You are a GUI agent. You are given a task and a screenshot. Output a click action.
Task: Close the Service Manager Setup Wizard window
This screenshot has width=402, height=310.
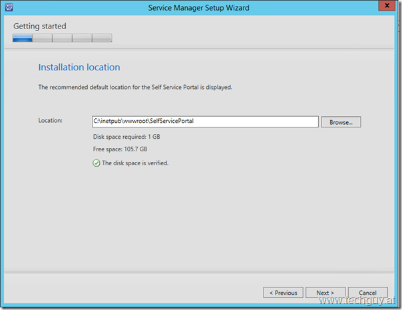(387, 5)
